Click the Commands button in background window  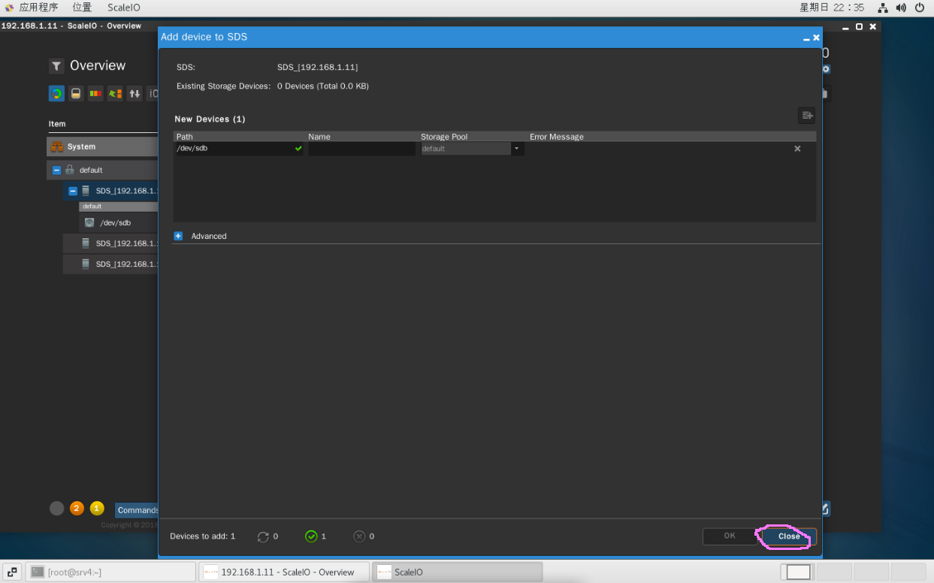click(137, 510)
